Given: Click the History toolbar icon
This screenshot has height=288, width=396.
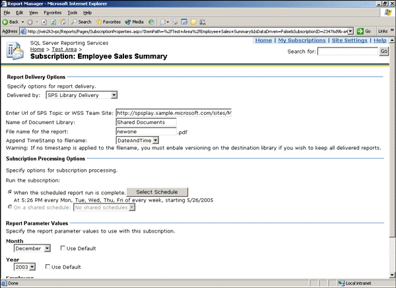Looking at the screenshot, I should point(151,22).
